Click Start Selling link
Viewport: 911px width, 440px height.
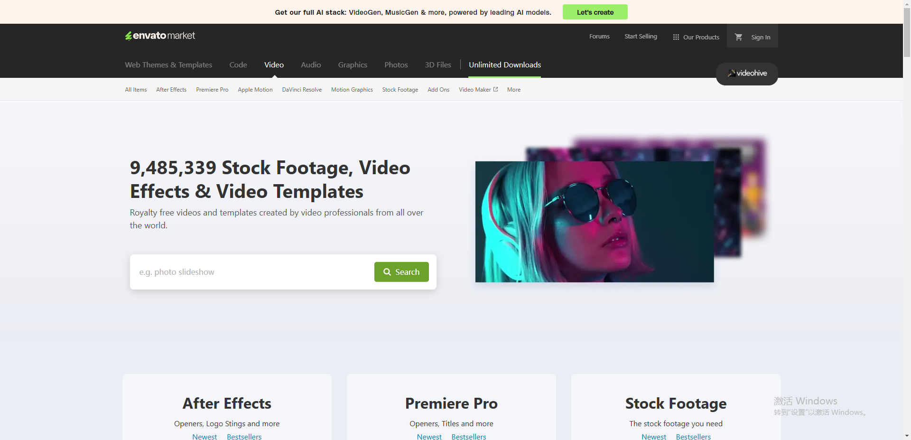coord(641,37)
